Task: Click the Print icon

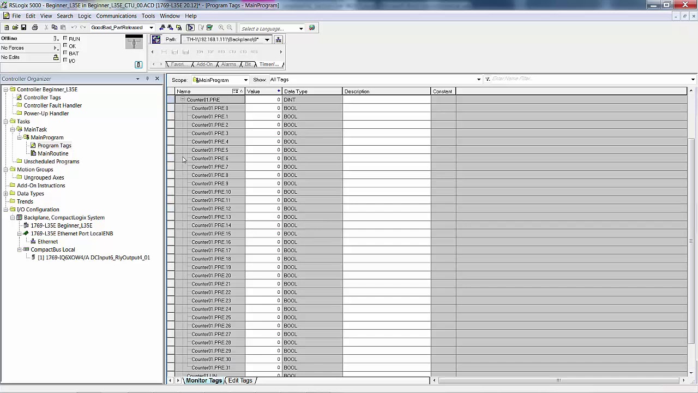Action: coord(35,28)
